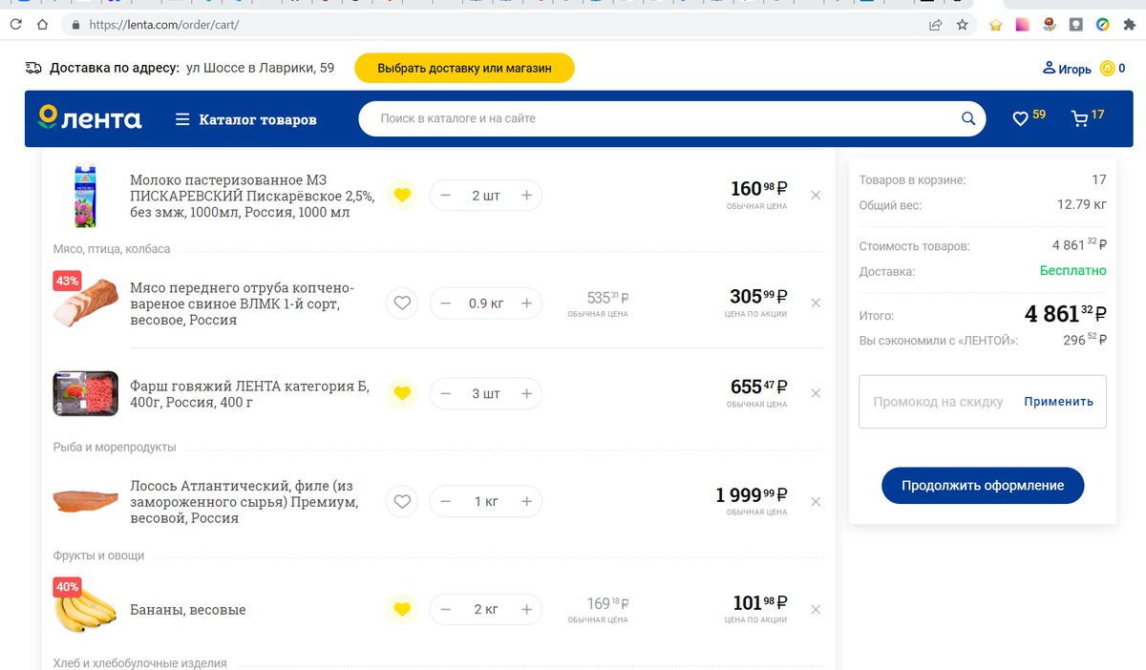Open Игорь profile link
This screenshot has height=670, width=1146.
[1067, 69]
